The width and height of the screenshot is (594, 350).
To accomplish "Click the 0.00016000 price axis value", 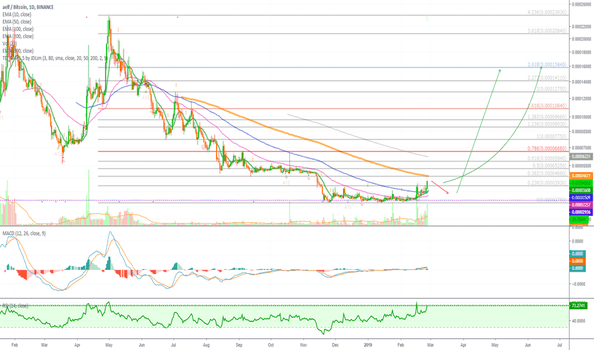I will coord(581,66).
